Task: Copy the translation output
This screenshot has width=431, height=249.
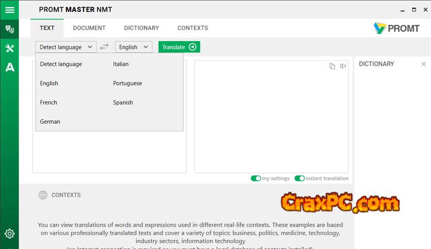Action: click(332, 66)
